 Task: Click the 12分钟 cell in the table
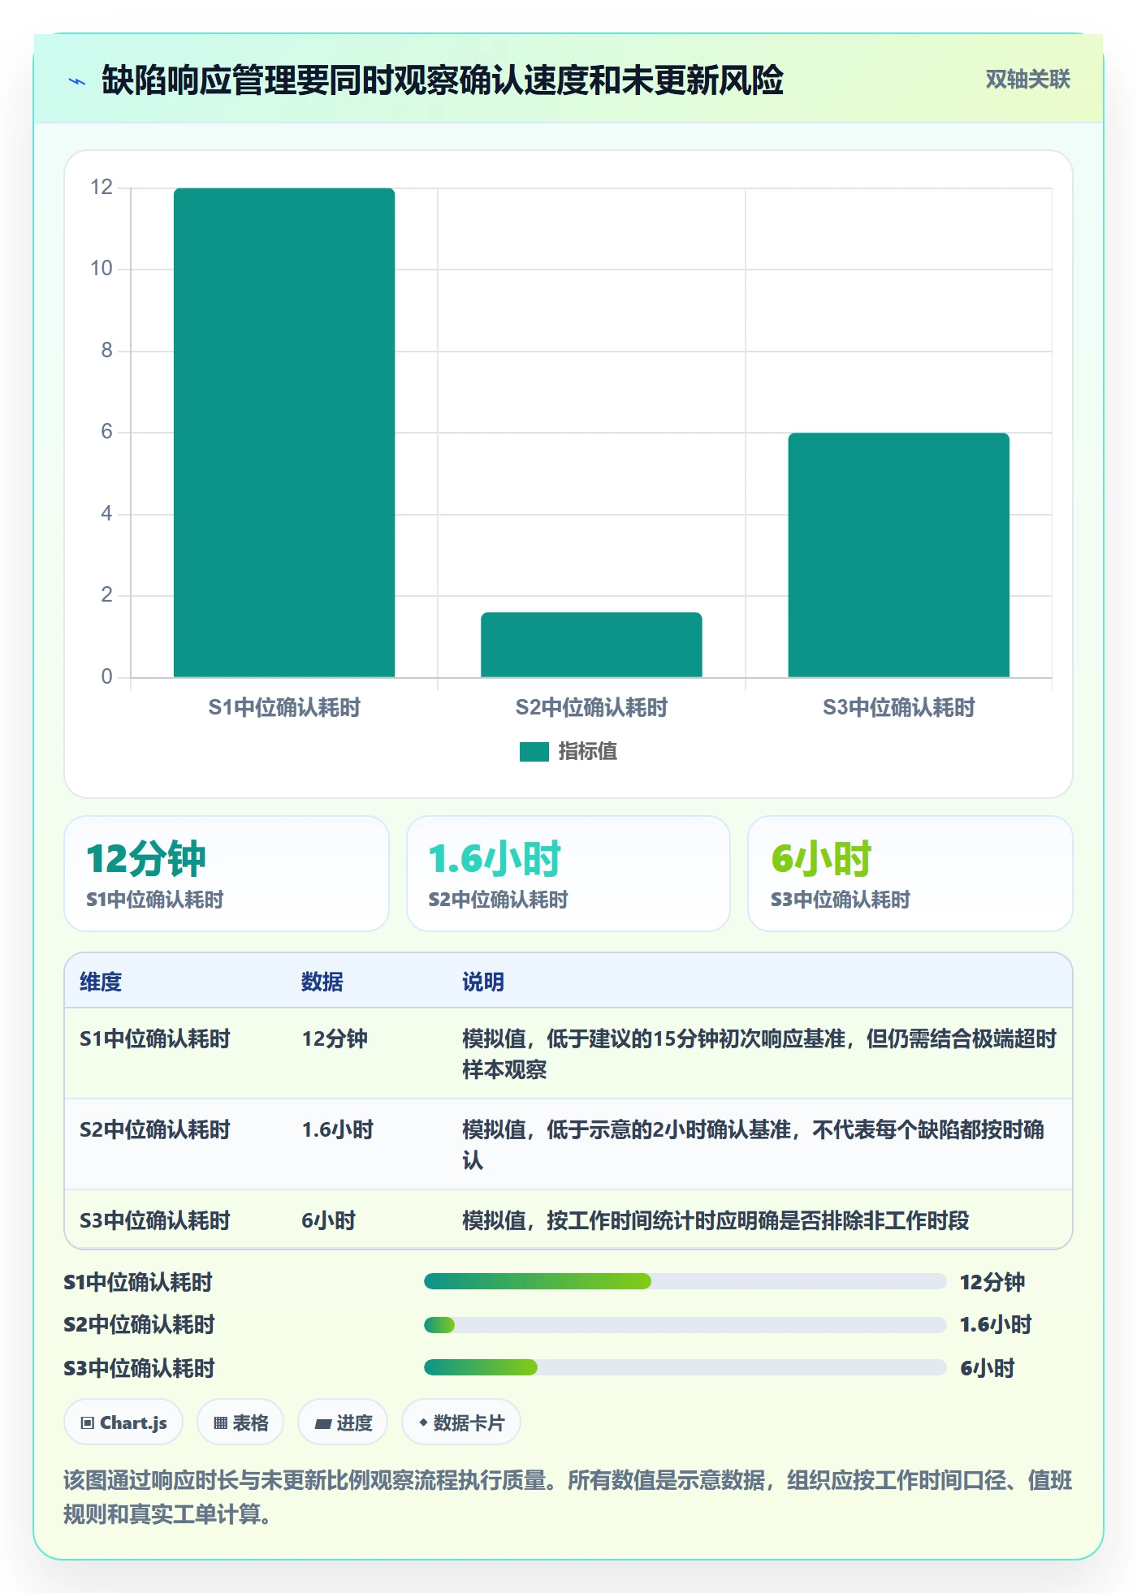coord(335,1039)
